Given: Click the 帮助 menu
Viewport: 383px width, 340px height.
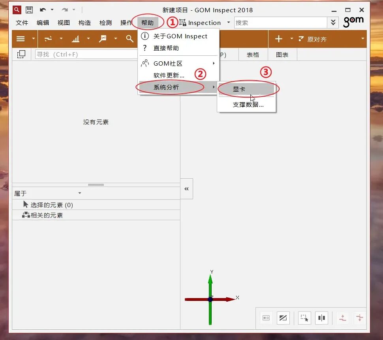Looking at the screenshot, I should [148, 23].
